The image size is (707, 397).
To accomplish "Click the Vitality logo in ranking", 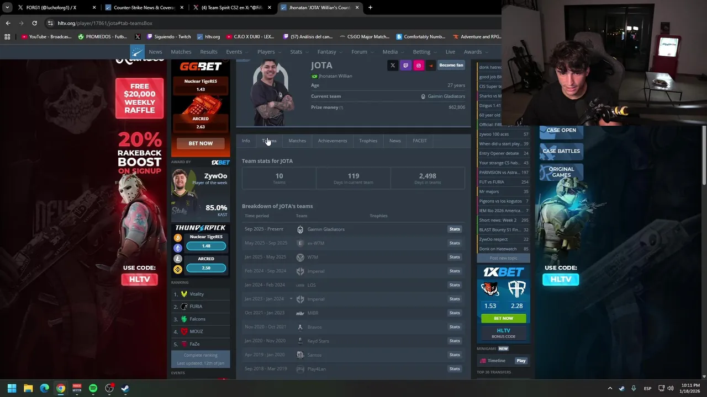I will (184, 294).
